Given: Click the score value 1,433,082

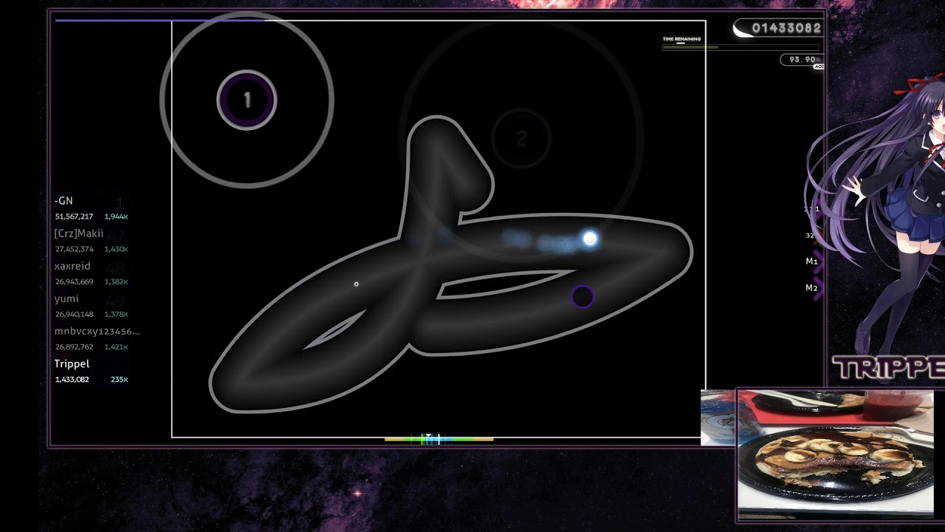Looking at the screenshot, I should pos(72,379).
